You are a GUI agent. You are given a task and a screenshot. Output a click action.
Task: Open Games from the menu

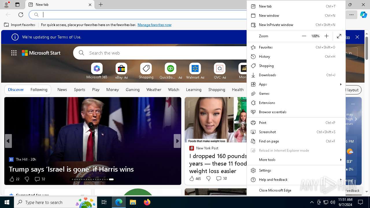coord(296,93)
